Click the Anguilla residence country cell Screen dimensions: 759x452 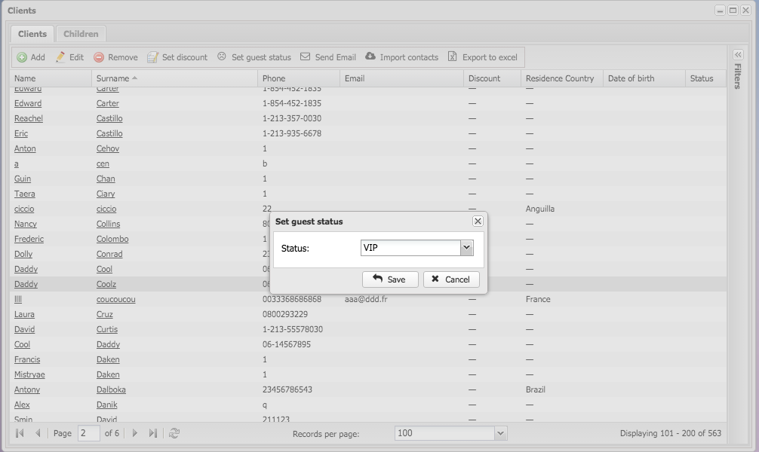tap(540, 209)
